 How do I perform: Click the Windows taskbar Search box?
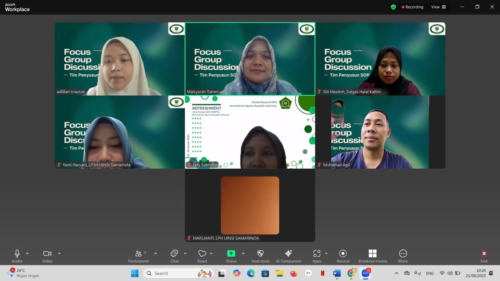pos(178,273)
